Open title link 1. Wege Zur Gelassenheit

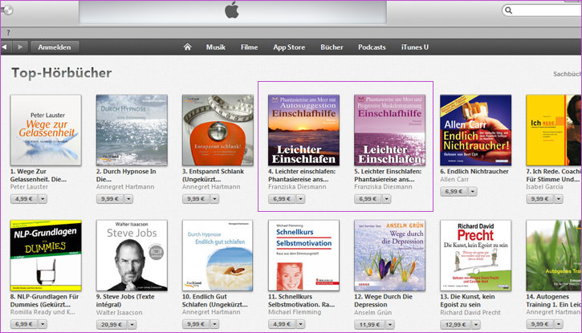click(39, 176)
